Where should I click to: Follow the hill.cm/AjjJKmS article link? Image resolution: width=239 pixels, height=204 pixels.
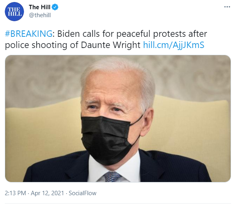(x=173, y=45)
